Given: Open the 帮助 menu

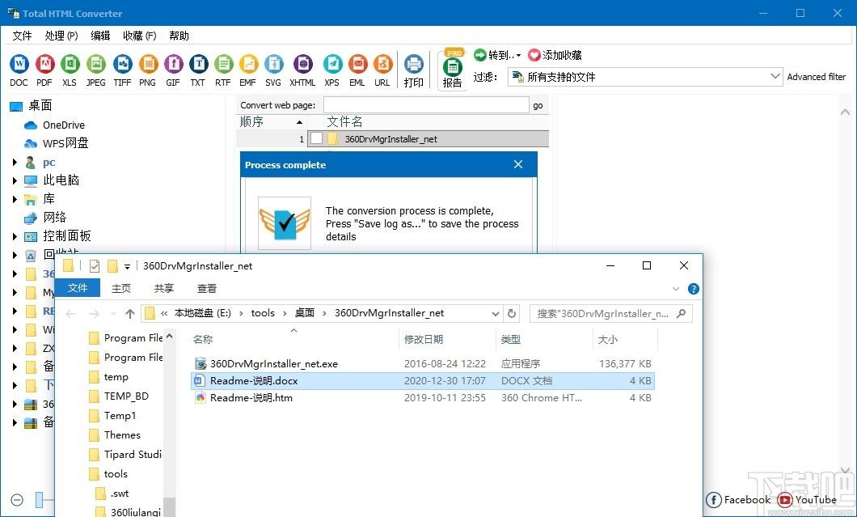Looking at the screenshot, I should pos(179,36).
